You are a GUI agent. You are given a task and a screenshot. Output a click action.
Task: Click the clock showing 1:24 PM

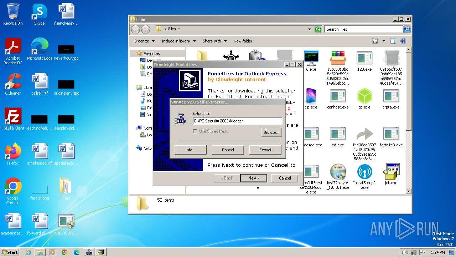click(x=437, y=252)
